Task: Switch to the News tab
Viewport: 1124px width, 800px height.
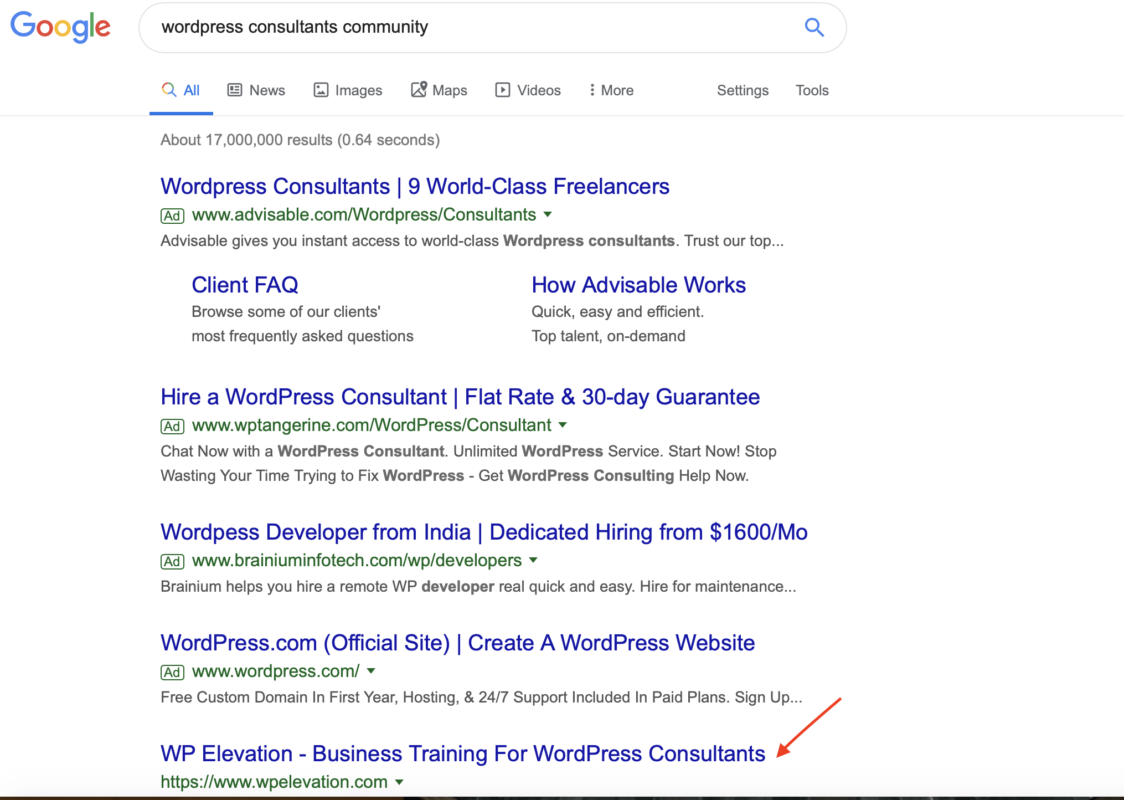Action: pos(256,90)
